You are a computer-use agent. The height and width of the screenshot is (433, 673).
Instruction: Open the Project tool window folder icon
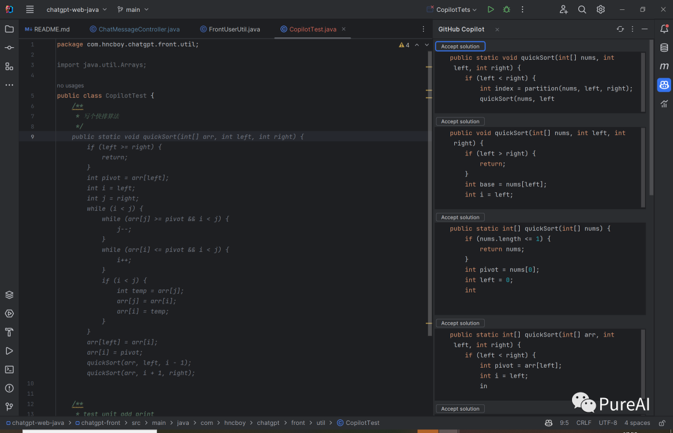pos(9,29)
